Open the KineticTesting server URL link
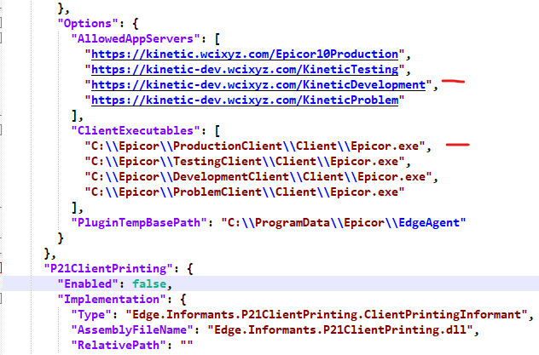539x355 pixels. pos(245,70)
